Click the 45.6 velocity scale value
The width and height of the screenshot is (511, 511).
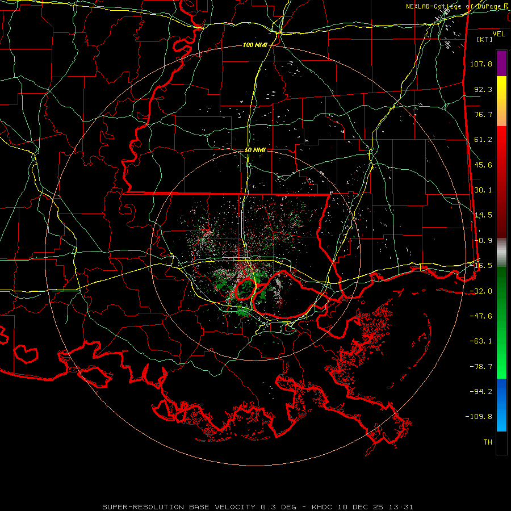tap(483, 165)
